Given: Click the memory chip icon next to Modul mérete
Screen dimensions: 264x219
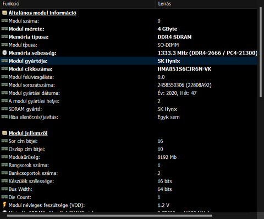Looking at the screenshot, I should pos(4,29).
